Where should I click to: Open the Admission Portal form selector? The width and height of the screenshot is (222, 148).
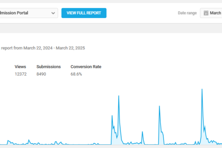26,13
